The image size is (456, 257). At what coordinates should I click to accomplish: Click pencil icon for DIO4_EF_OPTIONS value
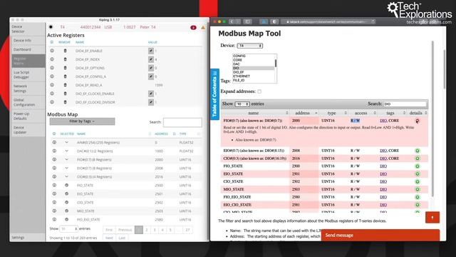[151, 68]
